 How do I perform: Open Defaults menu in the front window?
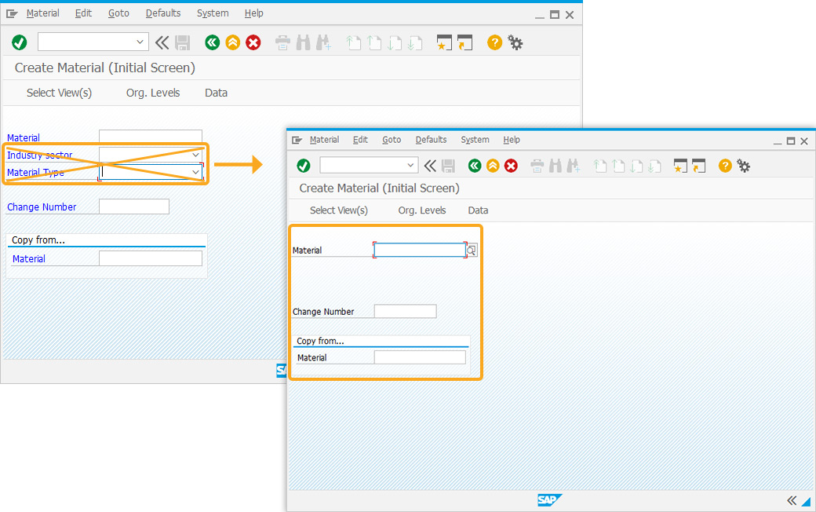click(x=431, y=140)
